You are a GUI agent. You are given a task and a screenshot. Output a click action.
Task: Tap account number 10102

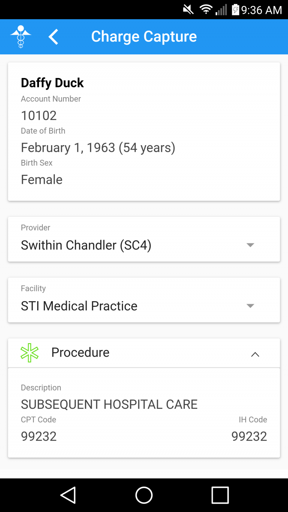click(39, 116)
